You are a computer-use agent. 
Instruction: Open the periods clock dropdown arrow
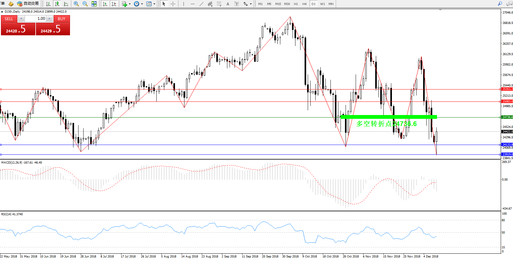142,4
